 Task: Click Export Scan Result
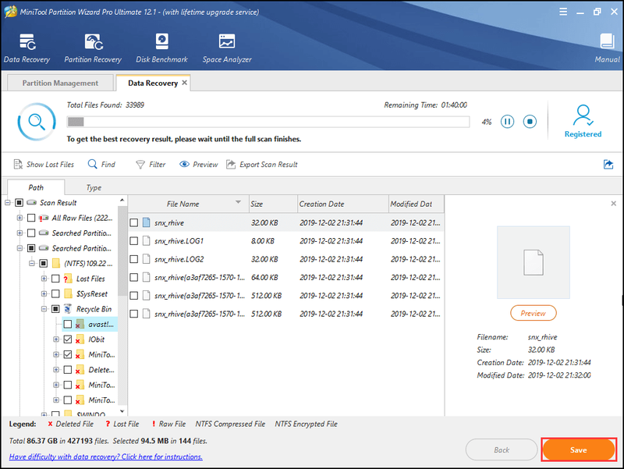pyautogui.click(x=262, y=165)
